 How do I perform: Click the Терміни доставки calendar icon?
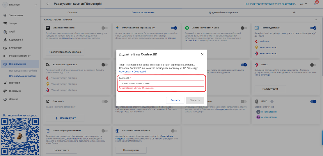[257, 28]
